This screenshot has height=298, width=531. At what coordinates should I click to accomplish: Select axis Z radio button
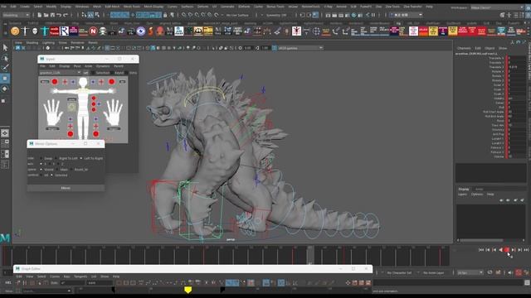tap(58, 164)
